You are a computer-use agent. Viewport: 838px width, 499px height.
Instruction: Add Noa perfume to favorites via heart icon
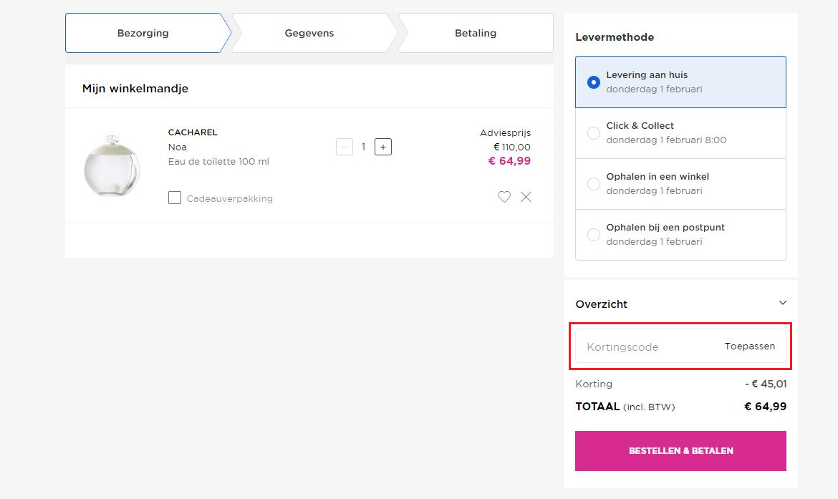[x=504, y=196]
